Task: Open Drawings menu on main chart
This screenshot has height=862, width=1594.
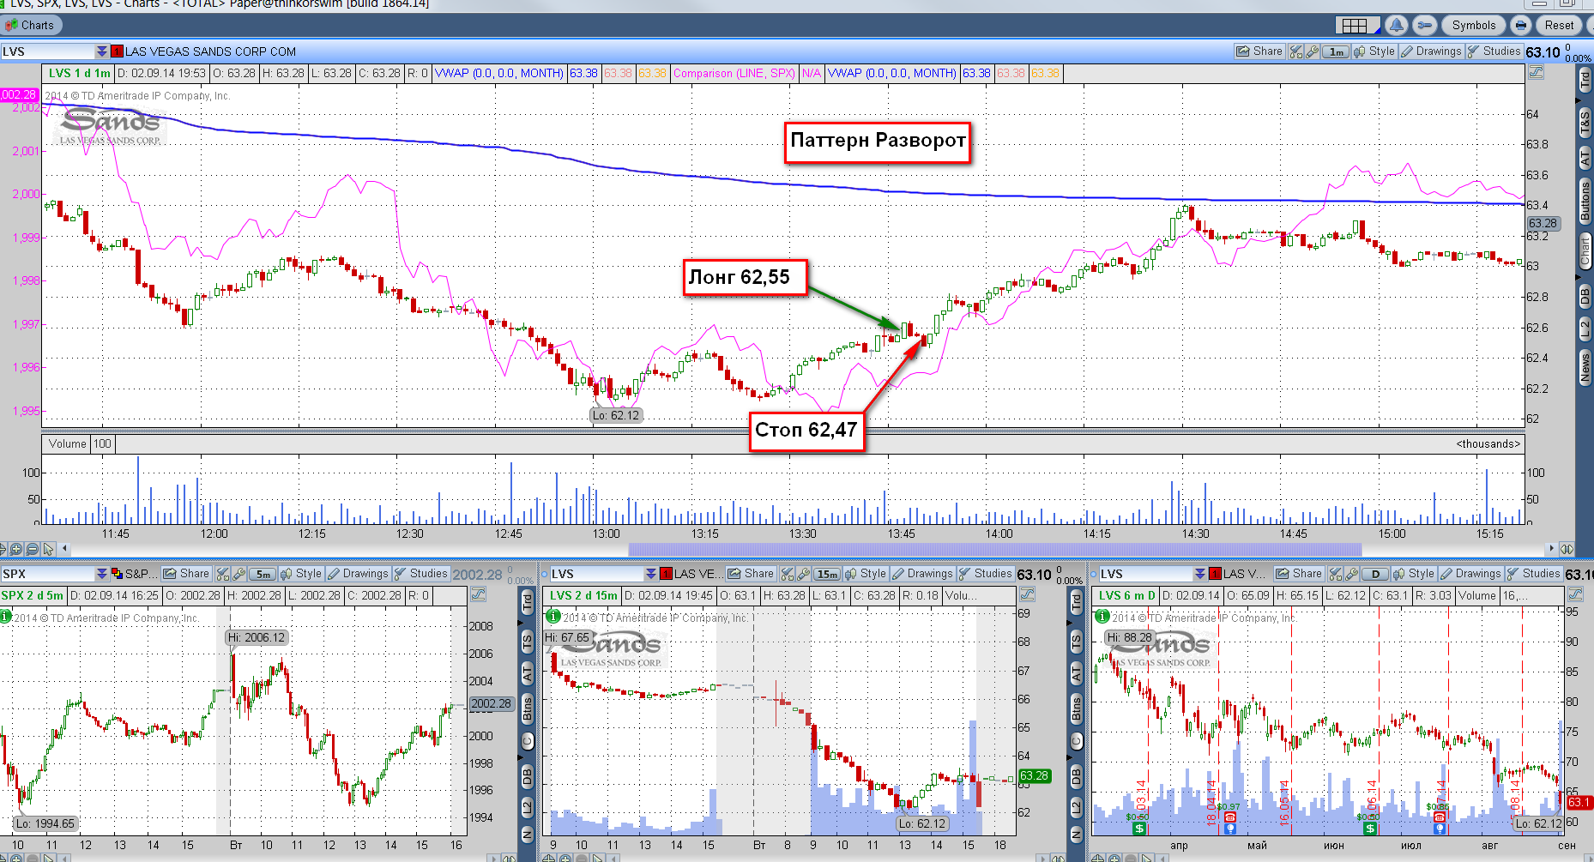Action: point(1431,51)
